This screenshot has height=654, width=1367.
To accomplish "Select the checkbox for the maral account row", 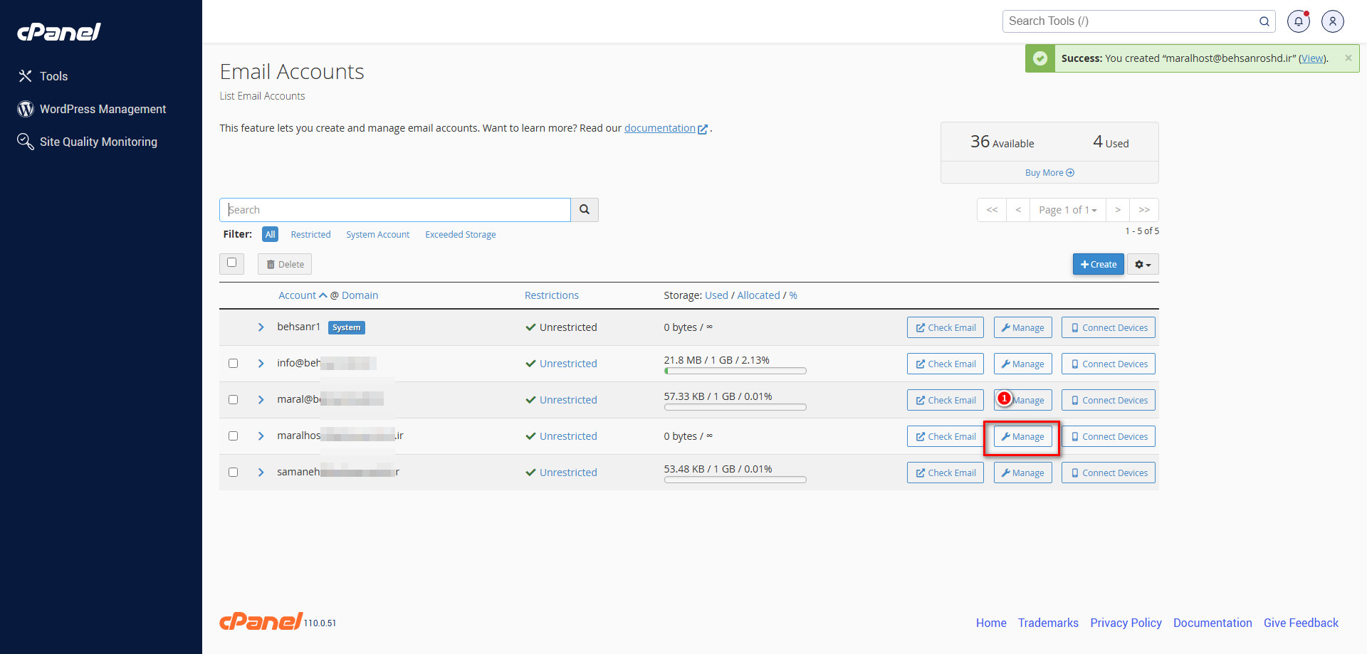I will click(x=233, y=399).
